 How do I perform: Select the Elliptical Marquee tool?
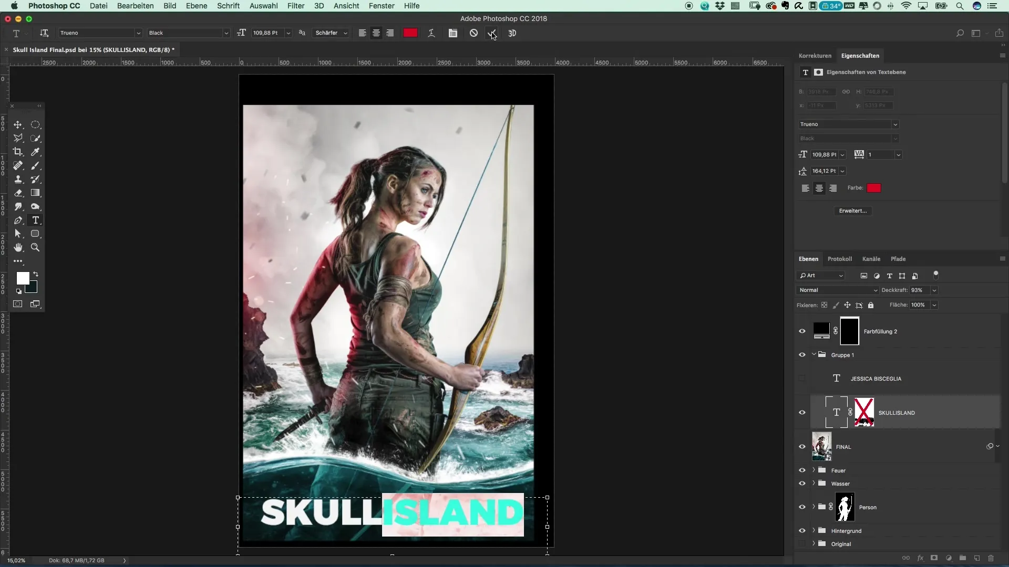pyautogui.click(x=35, y=124)
